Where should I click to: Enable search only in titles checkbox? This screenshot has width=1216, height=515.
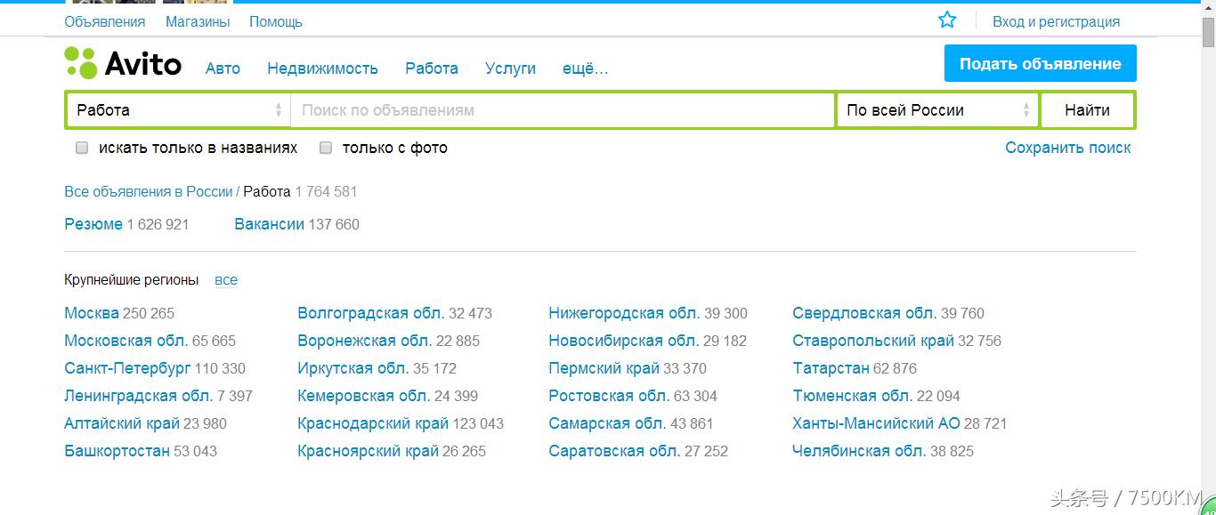[x=82, y=148]
